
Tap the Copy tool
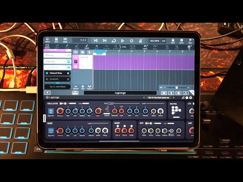[x=167, y=47]
